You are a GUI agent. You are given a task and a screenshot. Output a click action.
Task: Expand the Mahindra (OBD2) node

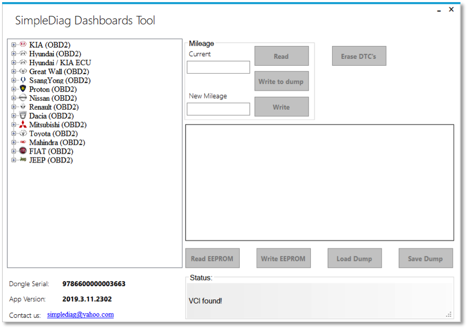coord(14,143)
